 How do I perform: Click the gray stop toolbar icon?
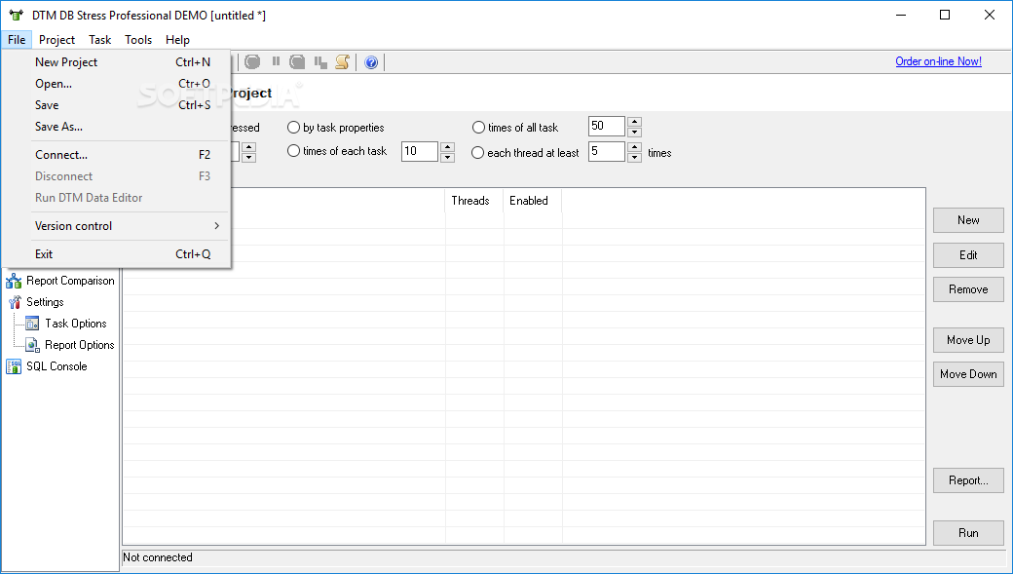coord(297,62)
